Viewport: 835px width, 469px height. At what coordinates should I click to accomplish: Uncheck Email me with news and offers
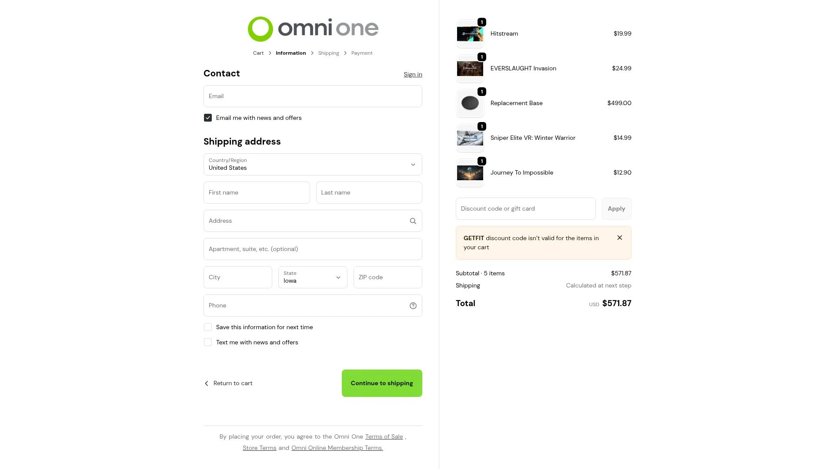[208, 118]
